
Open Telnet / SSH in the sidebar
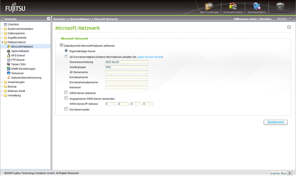(18, 64)
